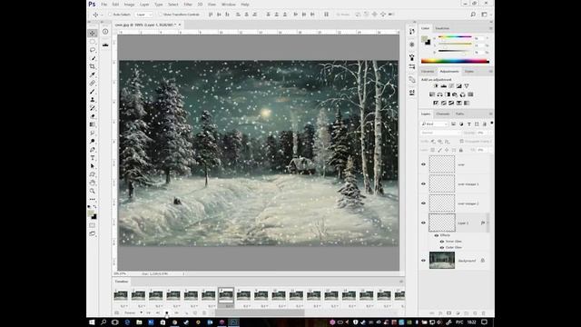Delete layer using trash icon
The image size is (581, 327).
[483, 313]
